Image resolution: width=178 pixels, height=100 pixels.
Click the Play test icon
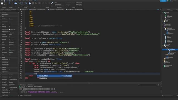(x=30, y=3)
